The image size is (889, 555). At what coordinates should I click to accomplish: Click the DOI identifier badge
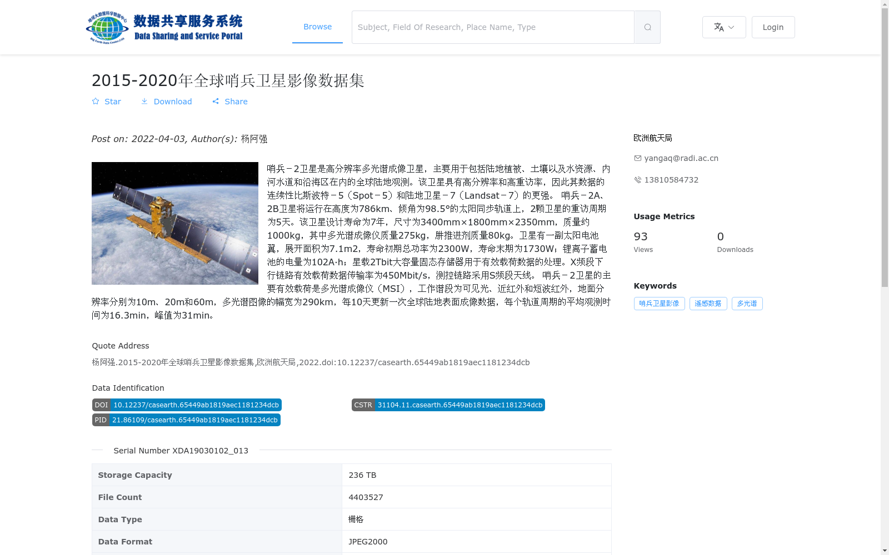tap(187, 405)
